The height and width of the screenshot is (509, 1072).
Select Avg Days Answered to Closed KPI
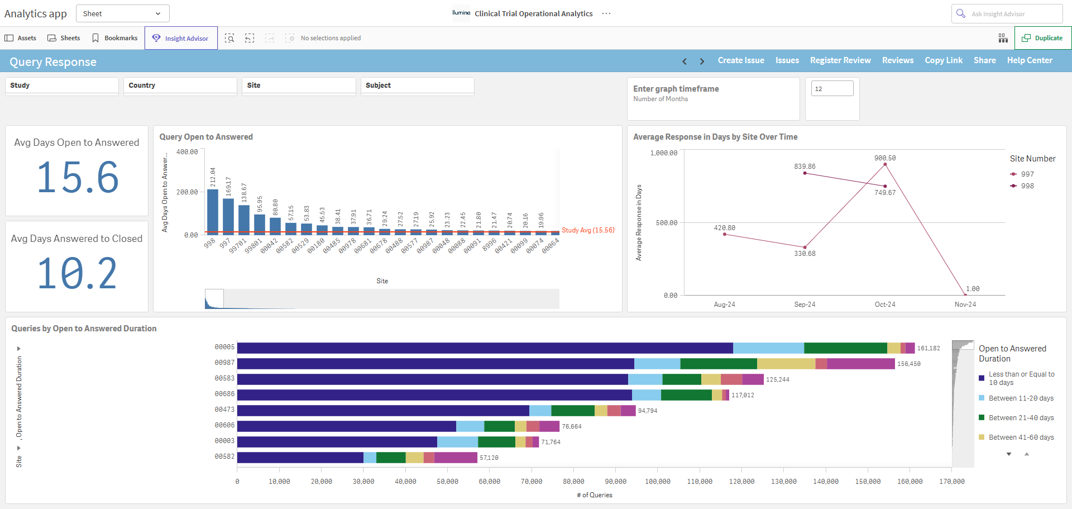pyautogui.click(x=77, y=267)
